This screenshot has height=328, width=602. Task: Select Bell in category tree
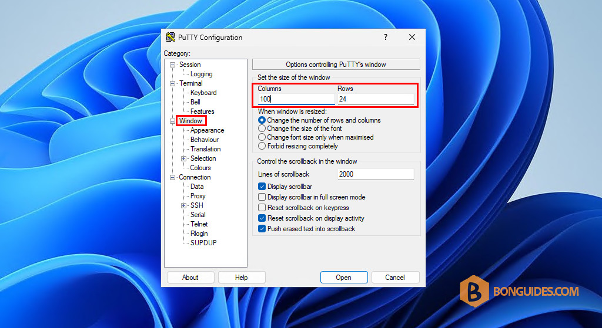pos(195,102)
